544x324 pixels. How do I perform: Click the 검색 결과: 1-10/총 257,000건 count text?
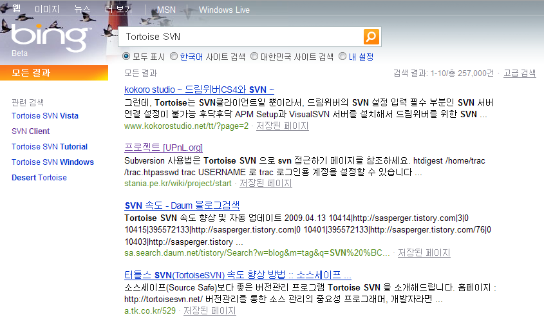[444, 73]
